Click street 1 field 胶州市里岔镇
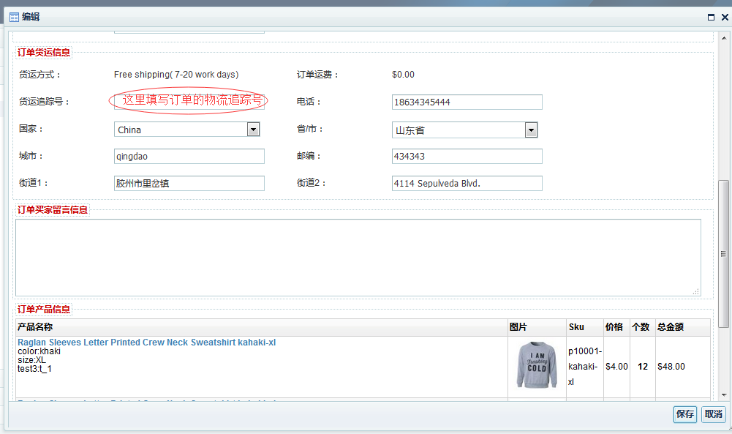The height and width of the screenshot is (434, 732). (189, 183)
